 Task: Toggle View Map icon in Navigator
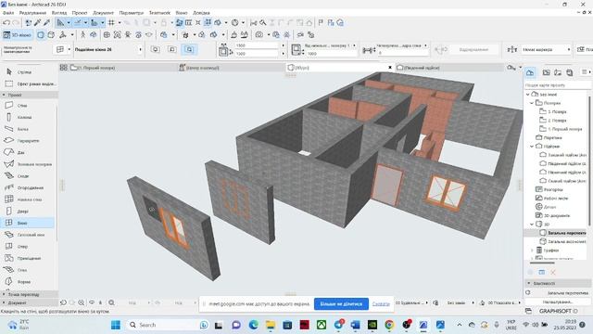546,72
